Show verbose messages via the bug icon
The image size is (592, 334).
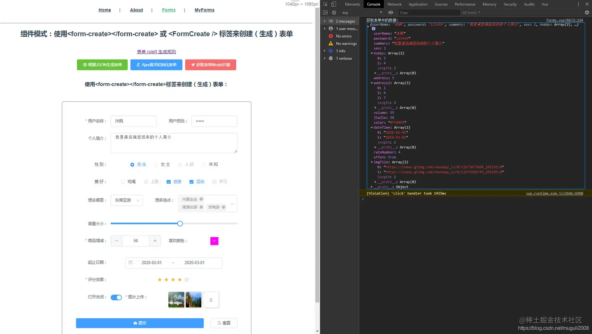330,58
